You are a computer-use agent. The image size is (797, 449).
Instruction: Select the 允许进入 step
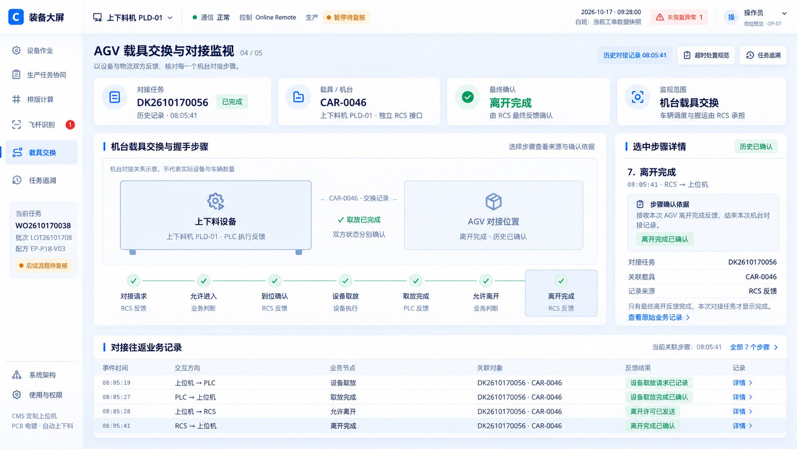(204, 293)
